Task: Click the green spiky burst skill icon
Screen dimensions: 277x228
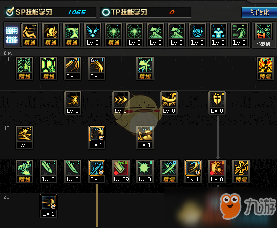Action: (x=145, y=172)
